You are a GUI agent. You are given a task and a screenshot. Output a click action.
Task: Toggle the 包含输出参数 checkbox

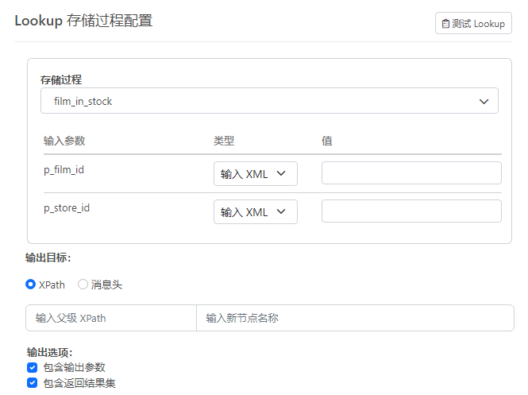(32, 367)
